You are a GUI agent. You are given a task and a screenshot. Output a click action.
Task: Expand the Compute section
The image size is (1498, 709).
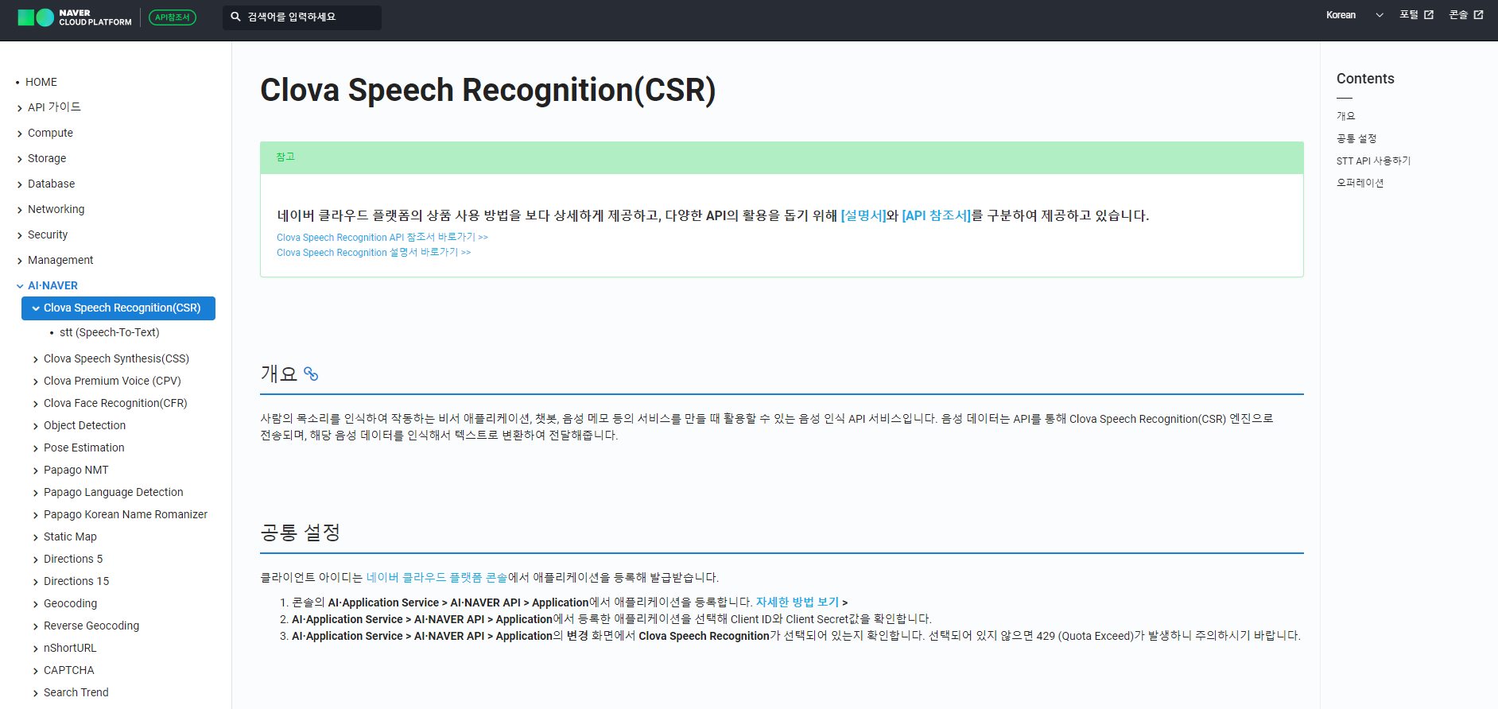tap(50, 133)
